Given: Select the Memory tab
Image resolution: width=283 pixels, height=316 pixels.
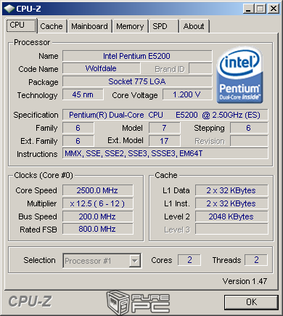Looking at the screenshot, I should tap(130, 26).
